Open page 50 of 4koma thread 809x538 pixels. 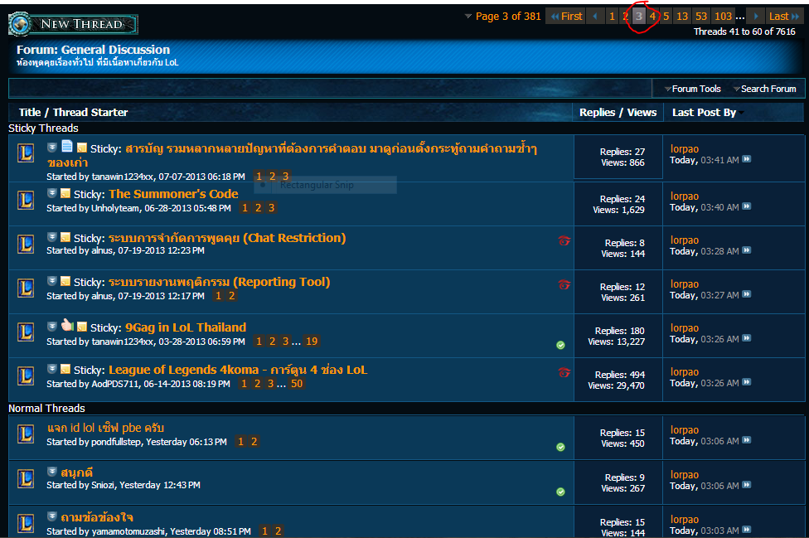pos(297,383)
